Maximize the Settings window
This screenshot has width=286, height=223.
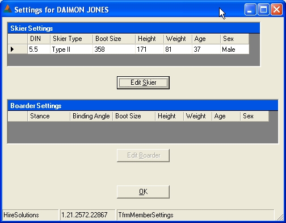[263, 10]
